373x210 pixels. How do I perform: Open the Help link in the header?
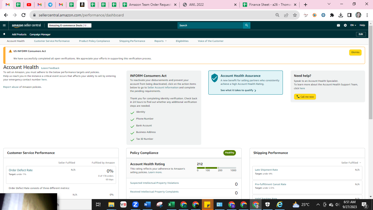click(362, 25)
